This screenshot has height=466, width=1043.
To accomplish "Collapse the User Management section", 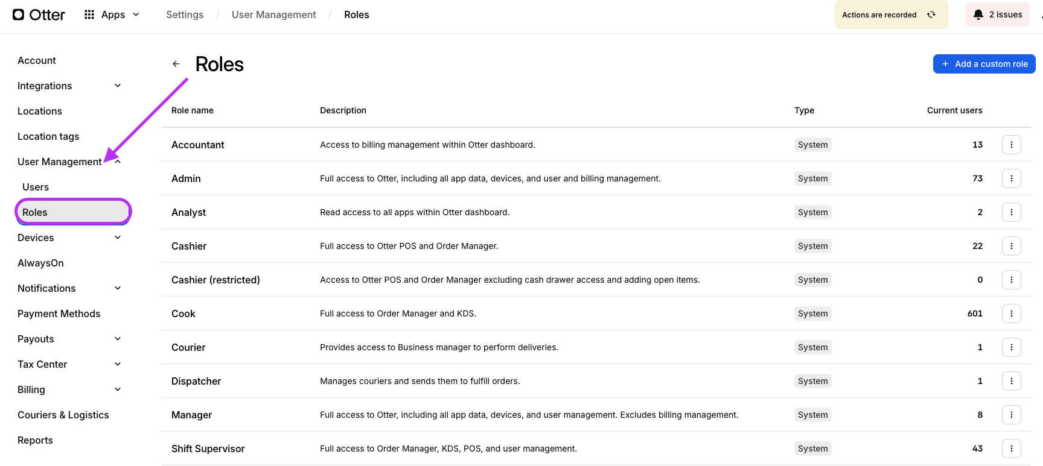I will pyautogui.click(x=118, y=162).
